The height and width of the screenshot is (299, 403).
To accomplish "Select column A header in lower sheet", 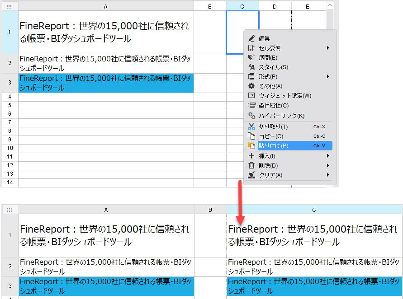I will coord(106,210).
